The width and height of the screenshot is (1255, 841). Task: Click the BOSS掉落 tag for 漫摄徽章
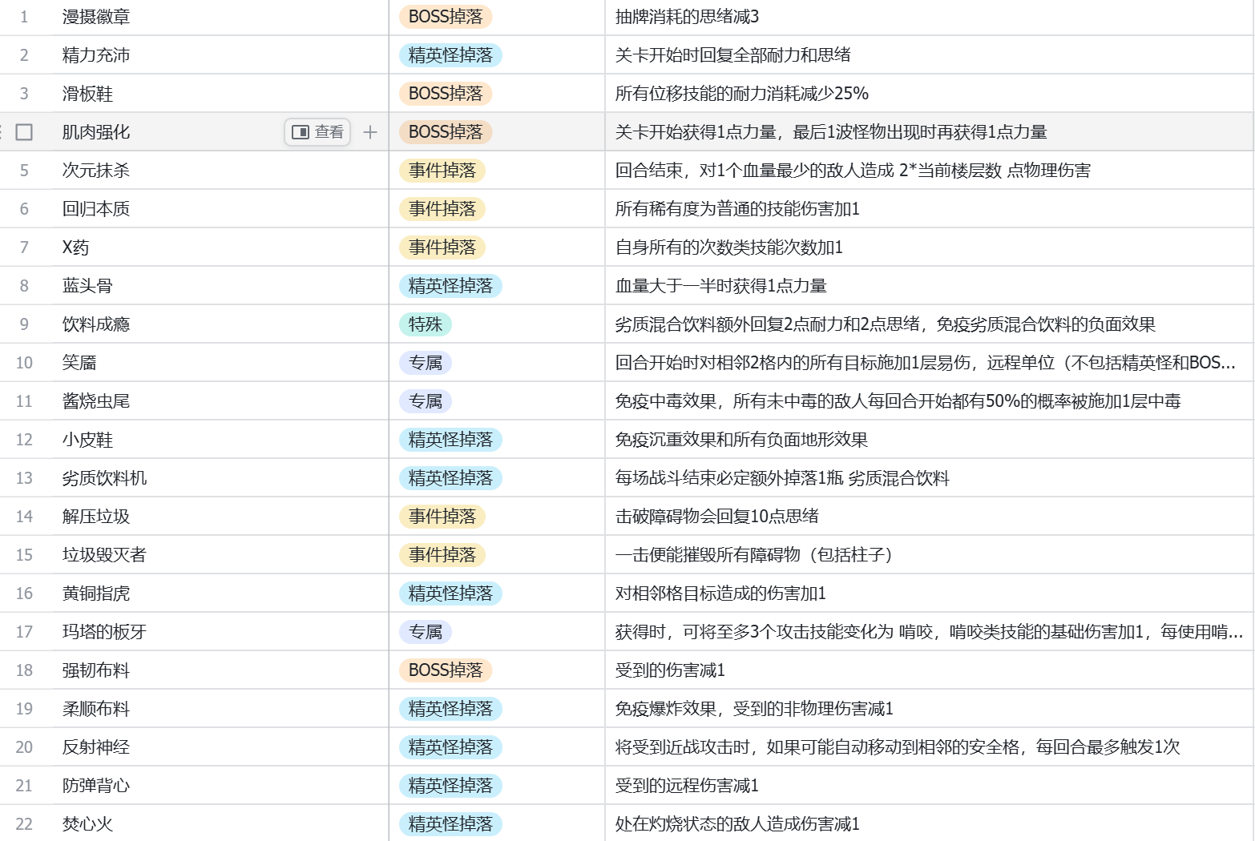446,17
